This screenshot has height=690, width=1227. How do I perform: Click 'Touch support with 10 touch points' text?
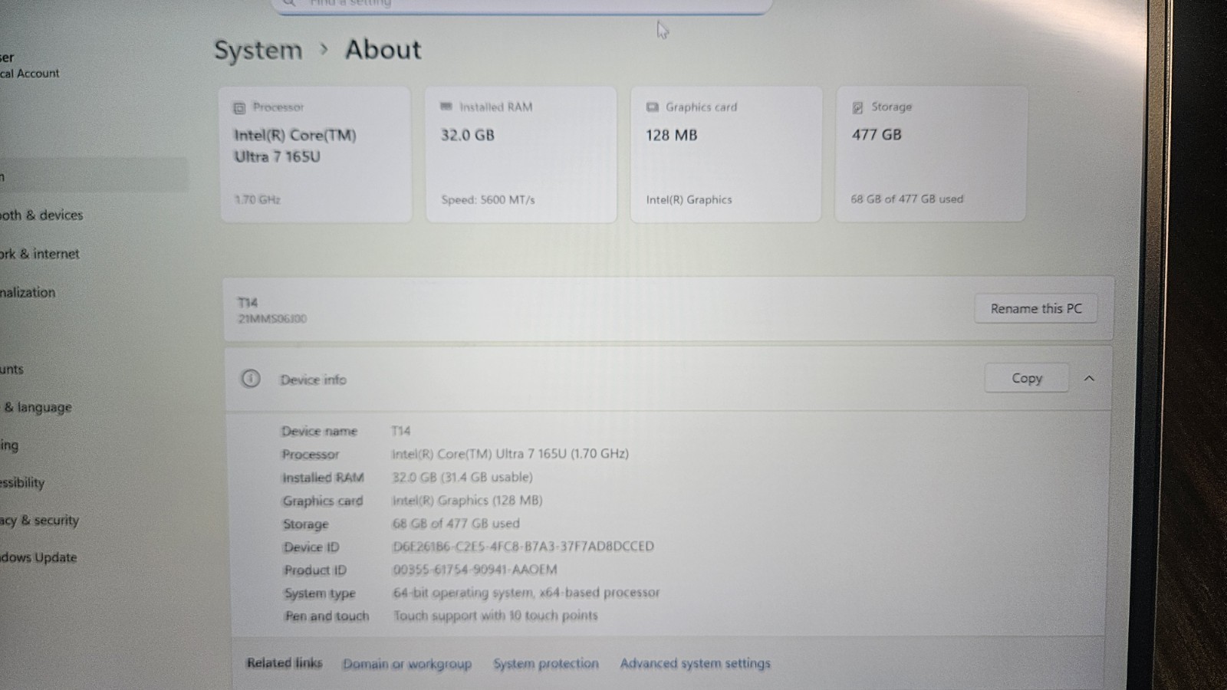click(495, 616)
